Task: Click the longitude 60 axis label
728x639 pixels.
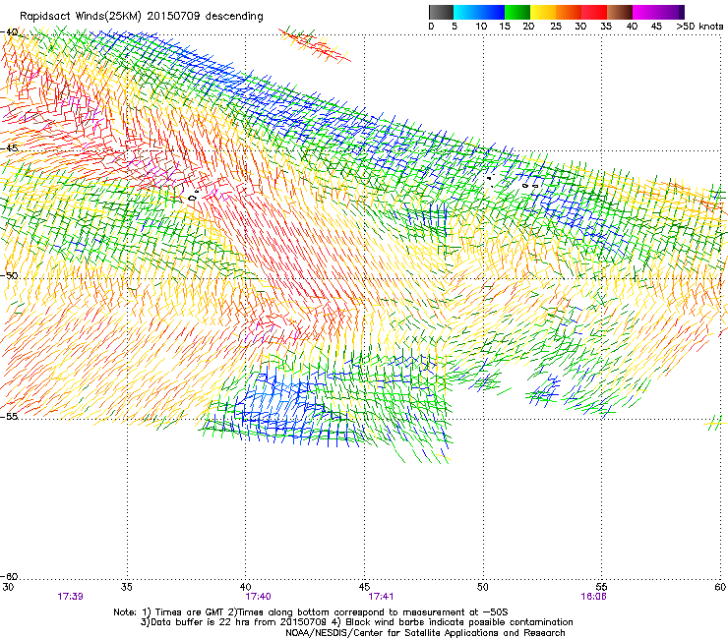Action: click(x=720, y=587)
